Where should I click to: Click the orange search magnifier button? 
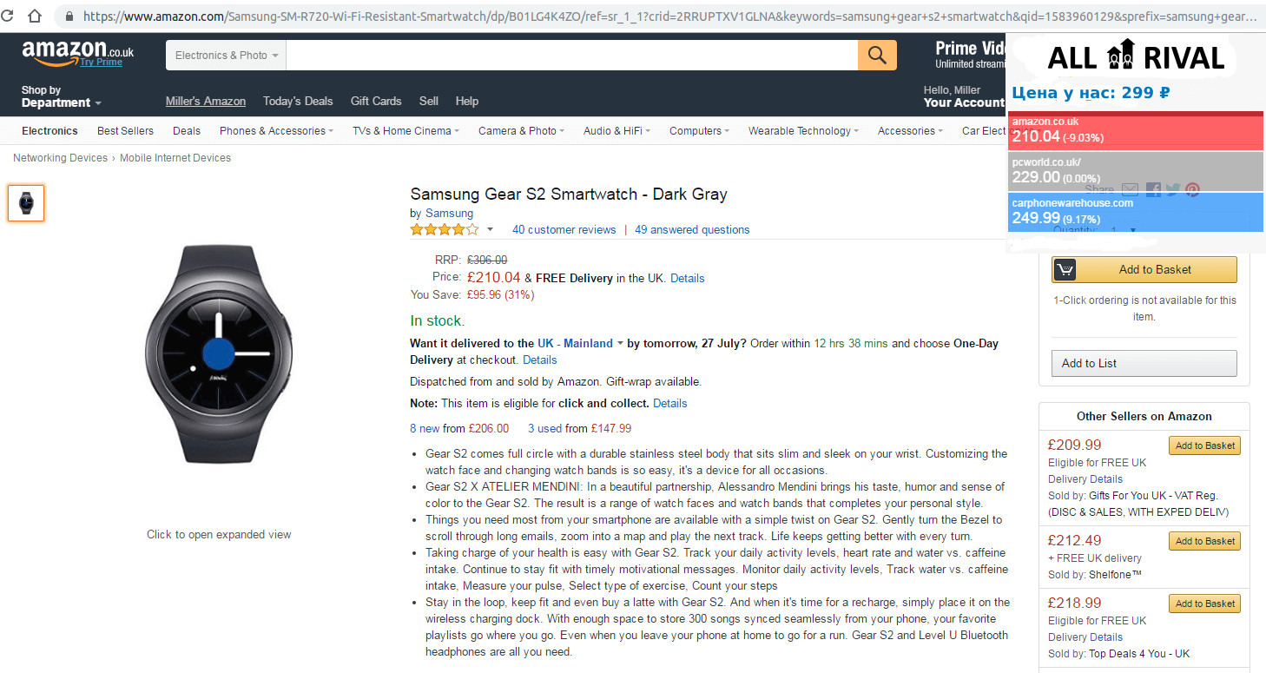click(x=877, y=56)
